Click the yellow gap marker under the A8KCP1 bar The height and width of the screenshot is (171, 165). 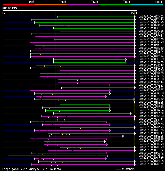pyautogui.click(x=44, y=38)
